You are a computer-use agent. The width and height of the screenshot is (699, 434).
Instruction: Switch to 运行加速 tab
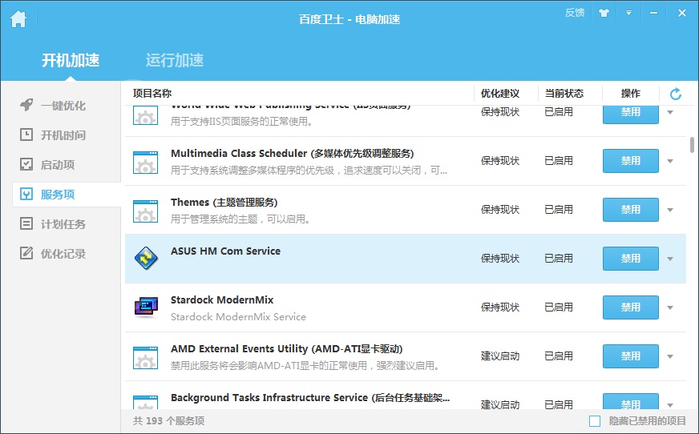pyautogui.click(x=175, y=60)
